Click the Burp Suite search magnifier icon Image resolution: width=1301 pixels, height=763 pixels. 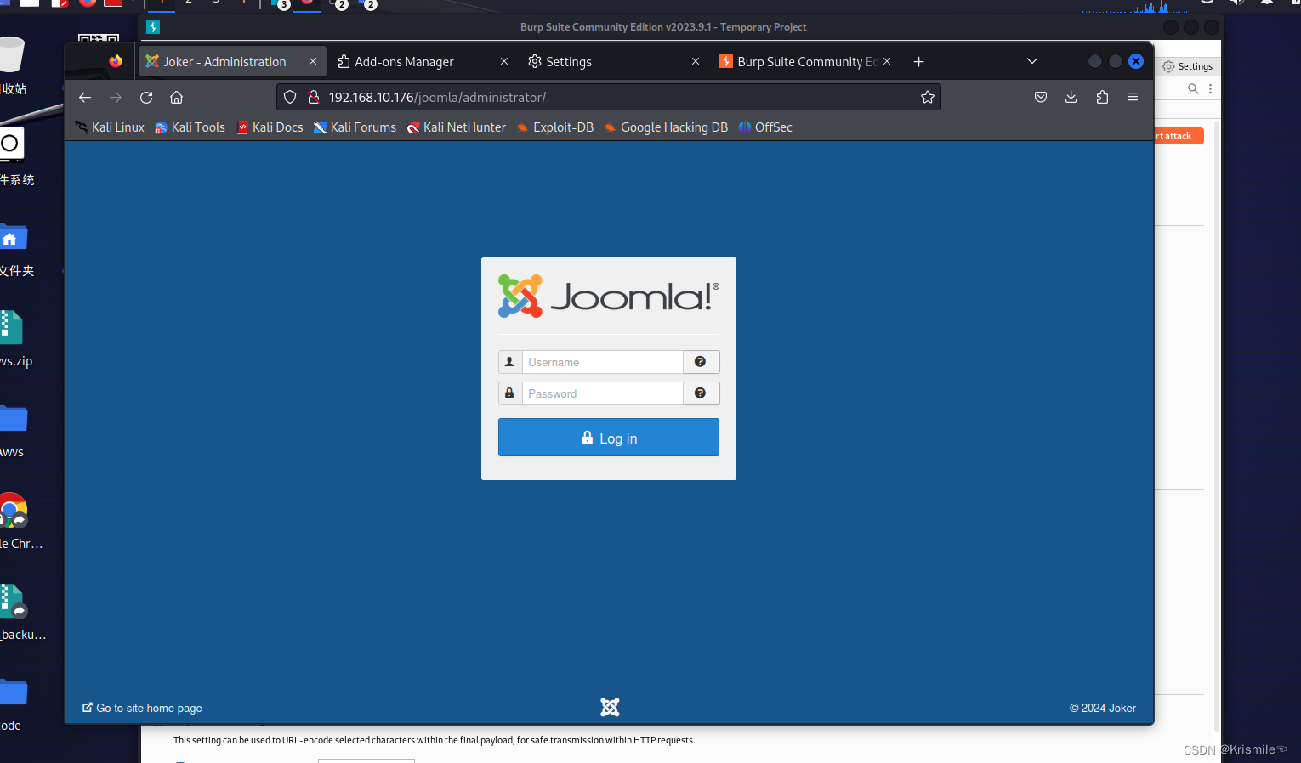(x=1193, y=88)
